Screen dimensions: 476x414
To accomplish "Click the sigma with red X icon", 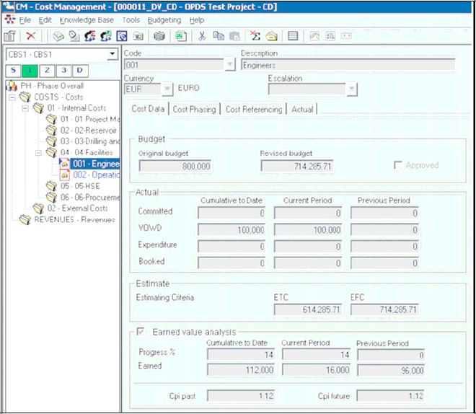I will (255, 36).
